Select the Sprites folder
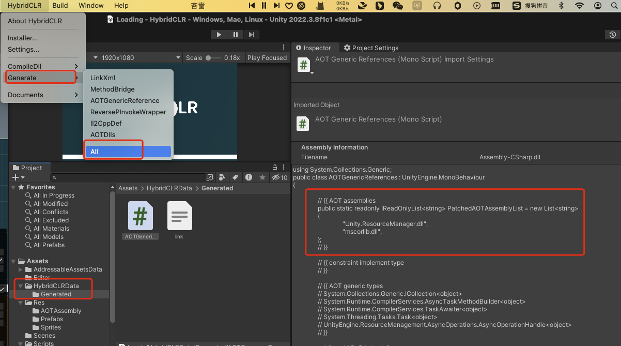Viewport: 621px width, 346px height. click(51, 327)
